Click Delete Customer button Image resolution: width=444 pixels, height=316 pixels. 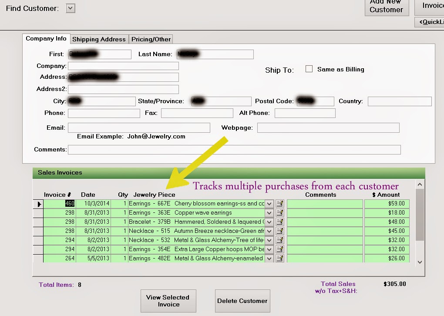point(242,301)
